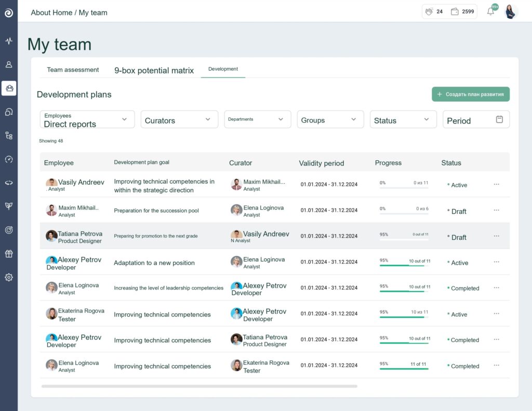This screenshot has height=411, width=532.
Task: Expand the Curators filter dropdown
Action: pyautogui.click(x=179, y=119)
